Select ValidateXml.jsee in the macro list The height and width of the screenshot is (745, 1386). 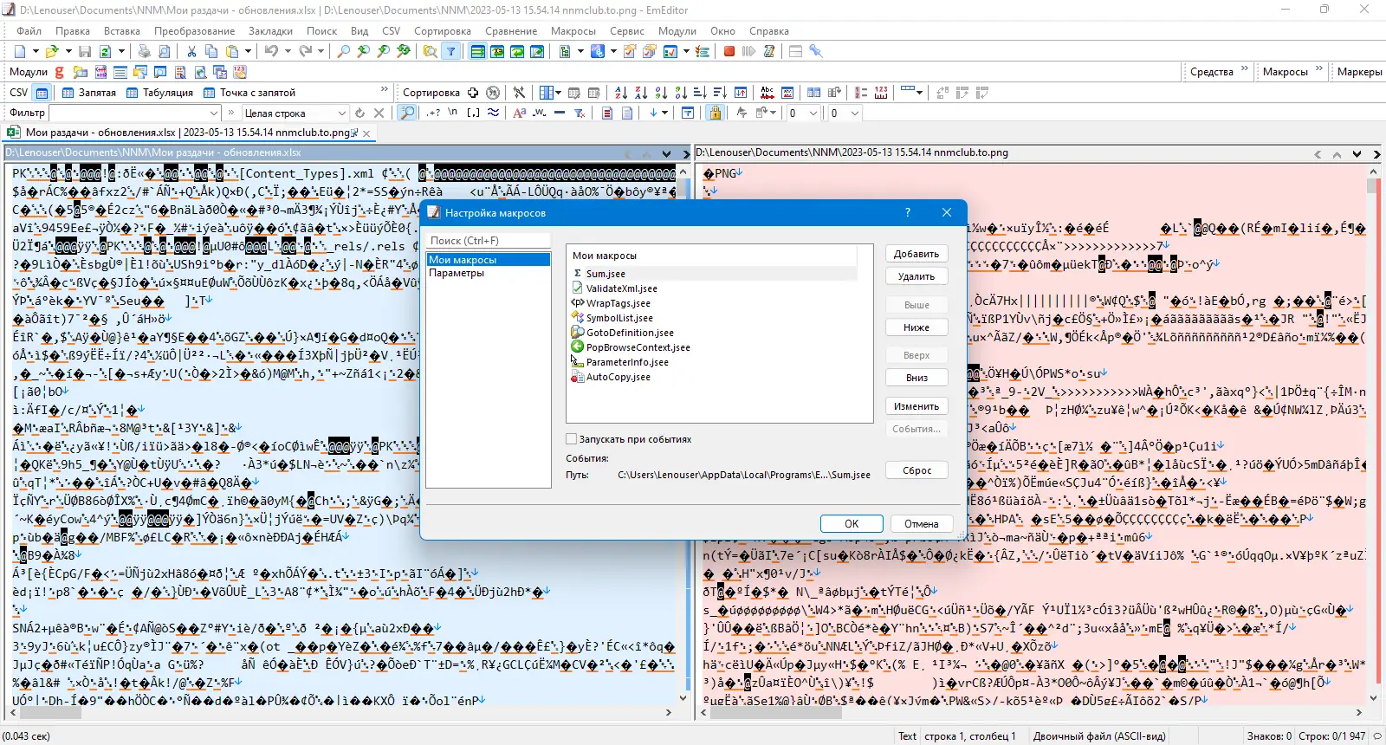[622, 288]
